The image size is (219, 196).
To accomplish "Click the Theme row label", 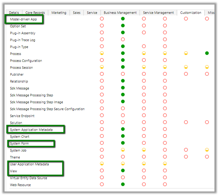I will pos(15,157).
